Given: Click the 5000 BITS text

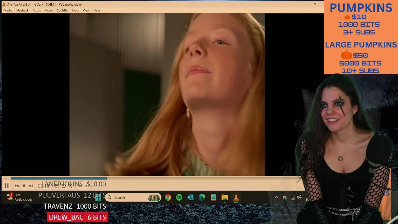Looking at the screenshot, I should tap(360, 63).
